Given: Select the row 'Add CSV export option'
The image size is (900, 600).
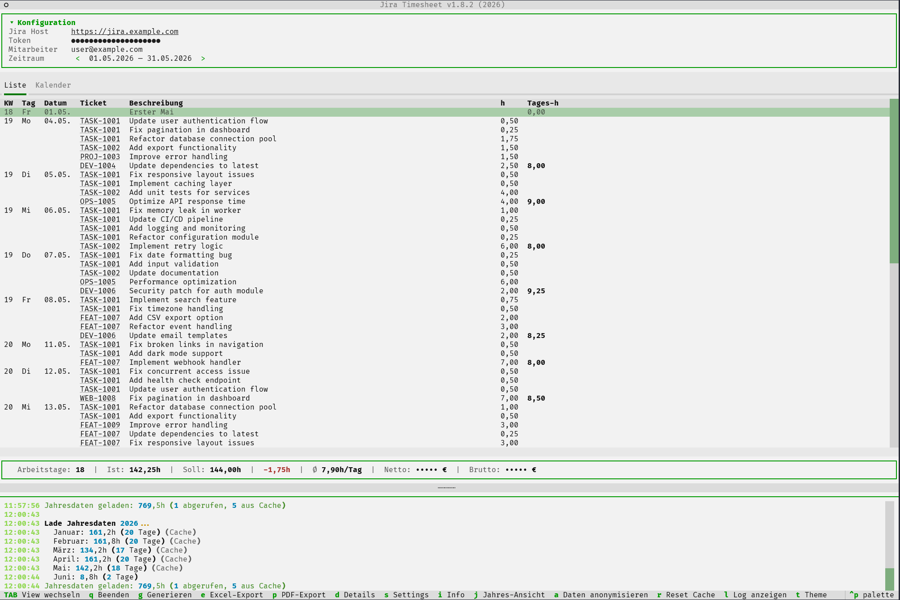Looking at the screenshot, I should (x=445, y=318).
